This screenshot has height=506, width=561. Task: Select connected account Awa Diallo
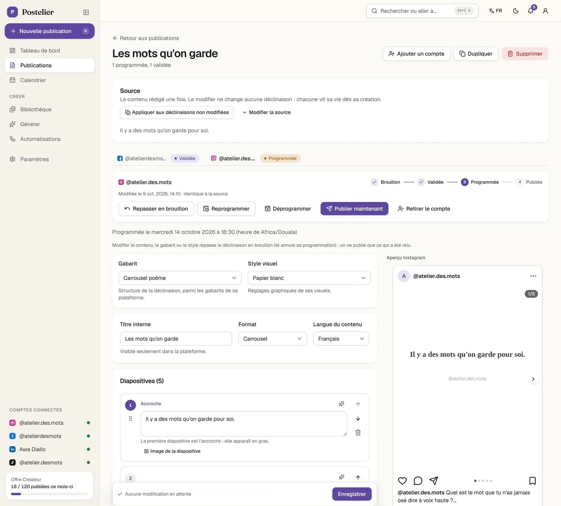[x=49, y=449]
